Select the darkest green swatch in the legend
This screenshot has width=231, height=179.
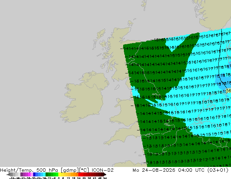click(47, 175)
